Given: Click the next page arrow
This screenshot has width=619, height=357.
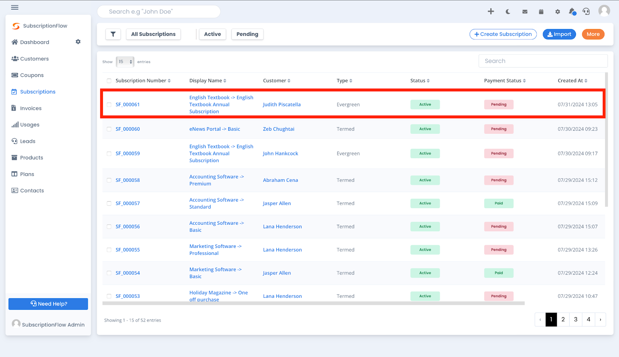Looking at the screenshot, I should [x=600, y=319].
